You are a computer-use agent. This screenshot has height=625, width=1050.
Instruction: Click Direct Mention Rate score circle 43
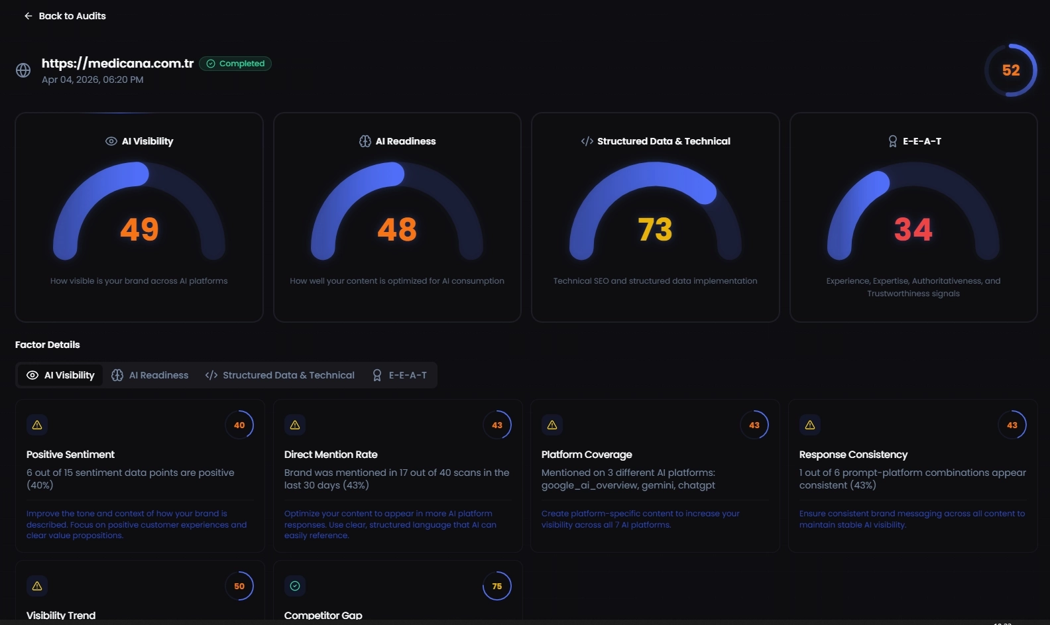pyautogui.click(x=497, y=425)
